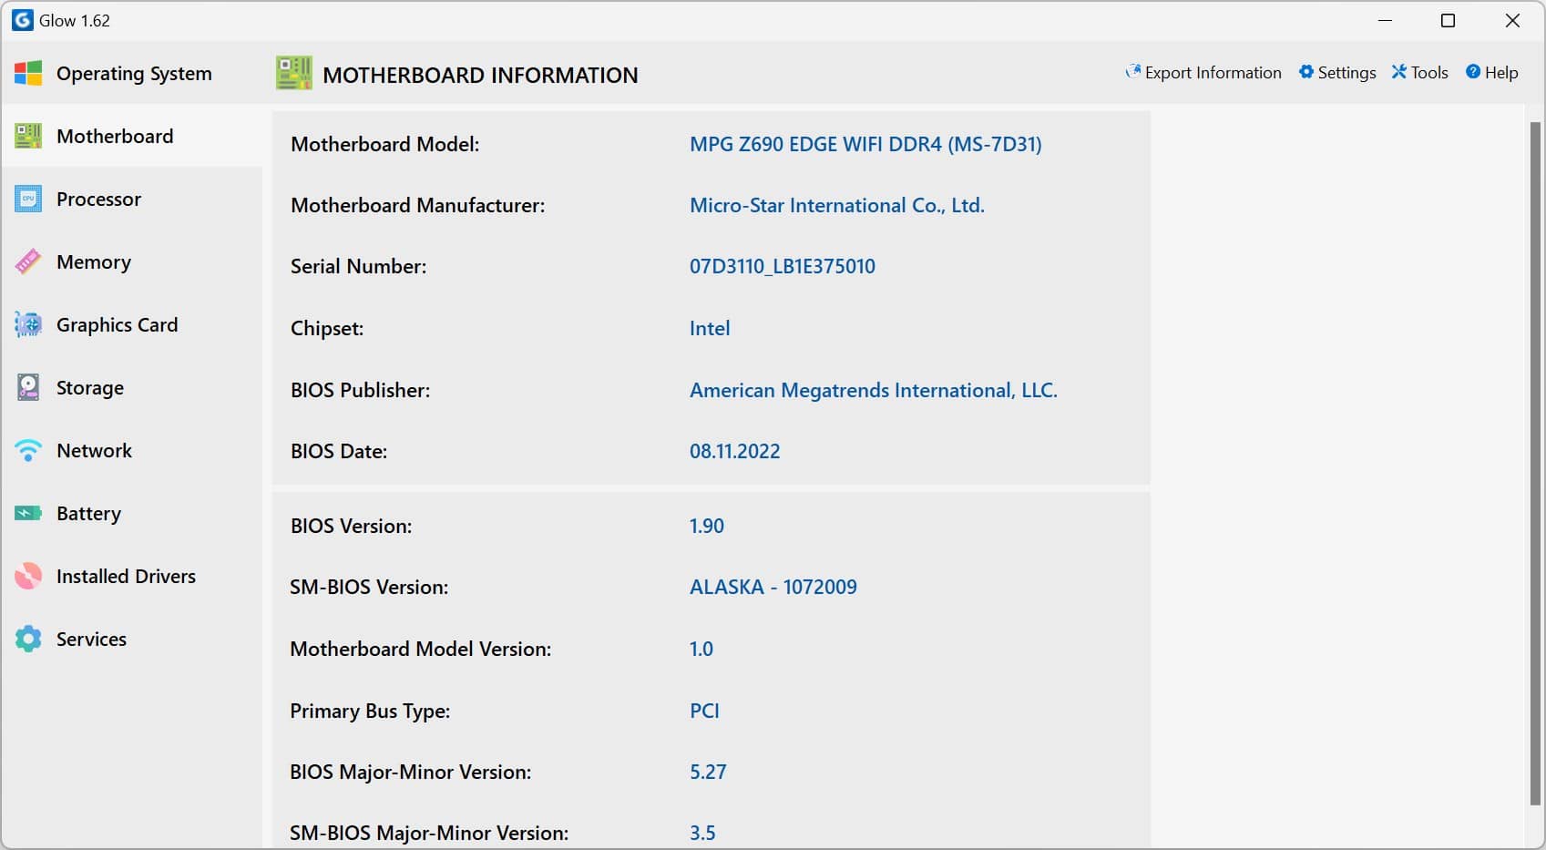This screenshot has width=1546, height=850.
Task: Click the Settings gear icon in the toolbar
Action: click(1306, 72)
